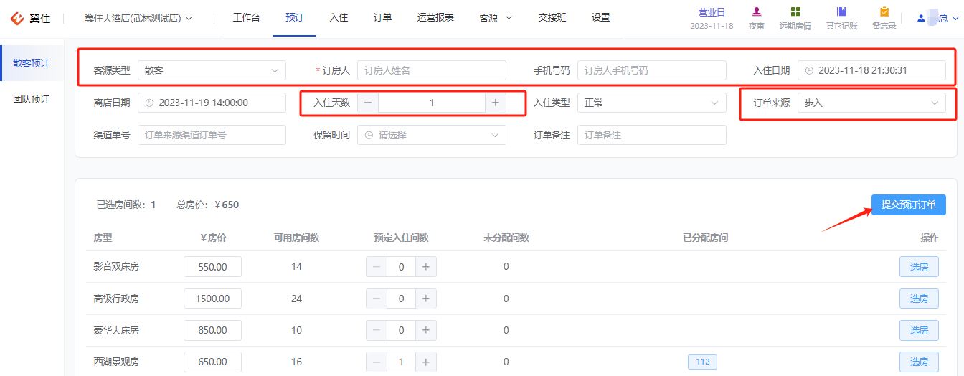Select 团队预订 in the sidebar

[x=31, y=99]
